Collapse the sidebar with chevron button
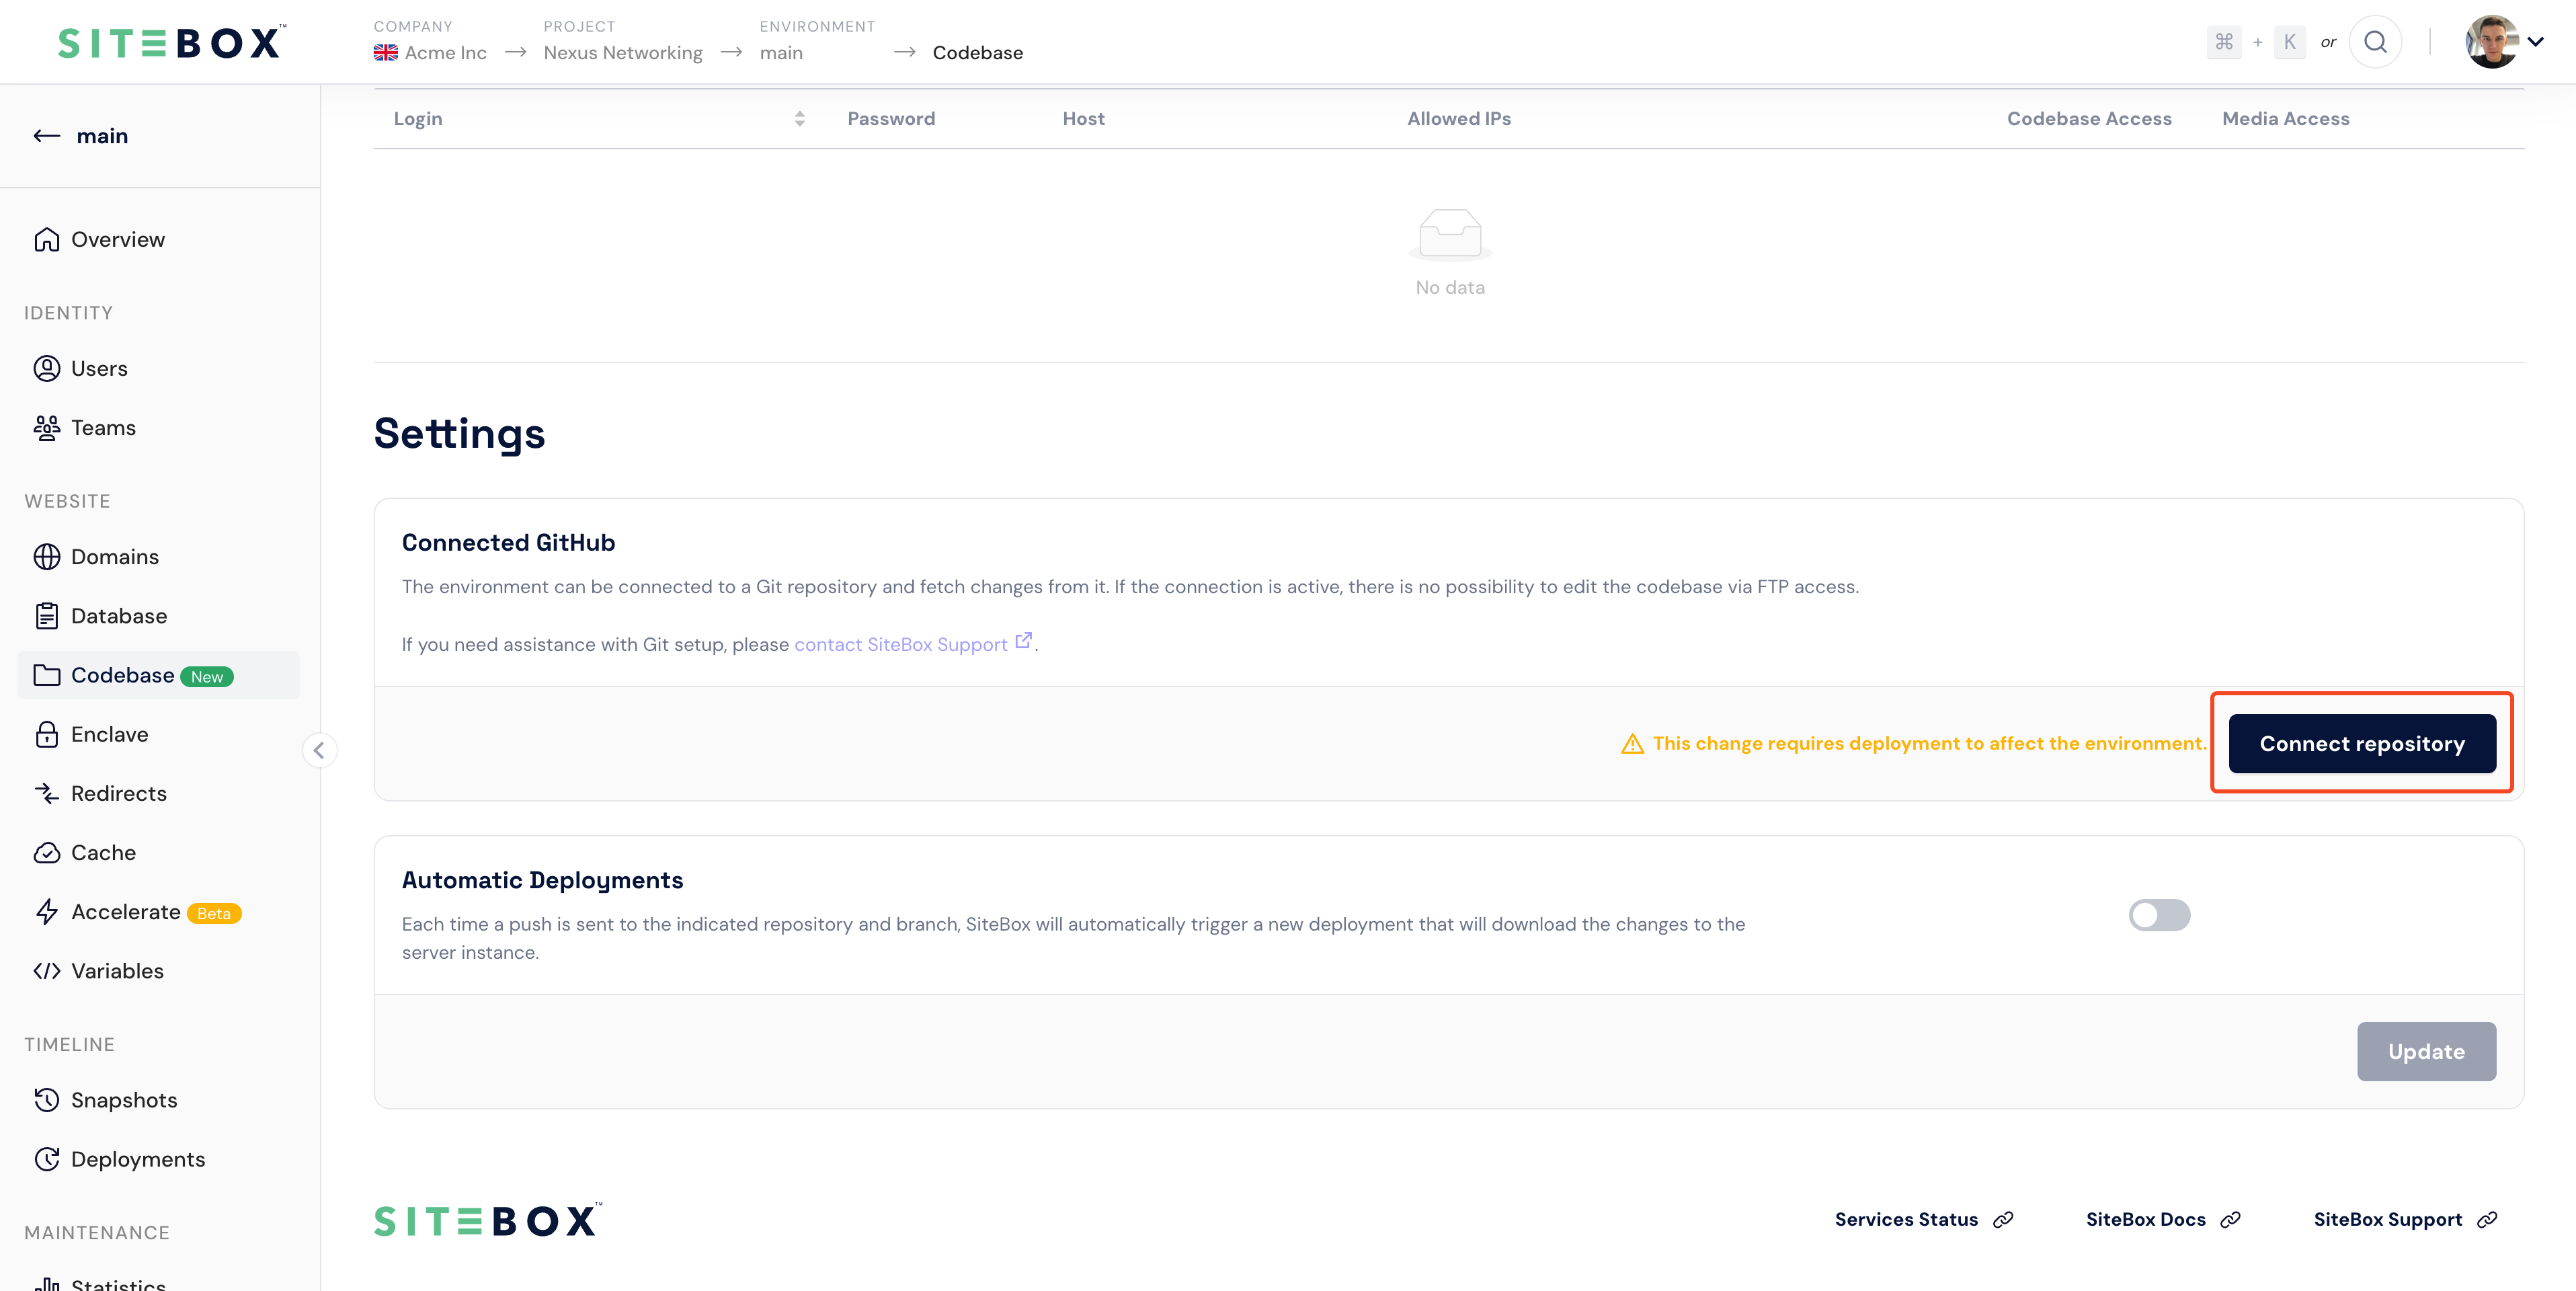This screenshot has width=2576, height=1291. click(319, 750)
